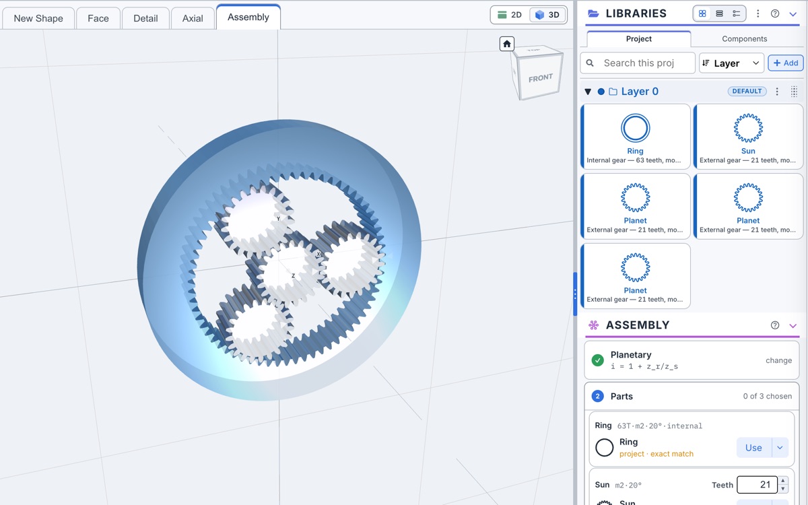Decrease the Sun teeth count
This screenshot has height=505, width=808.
click(782, 489)
